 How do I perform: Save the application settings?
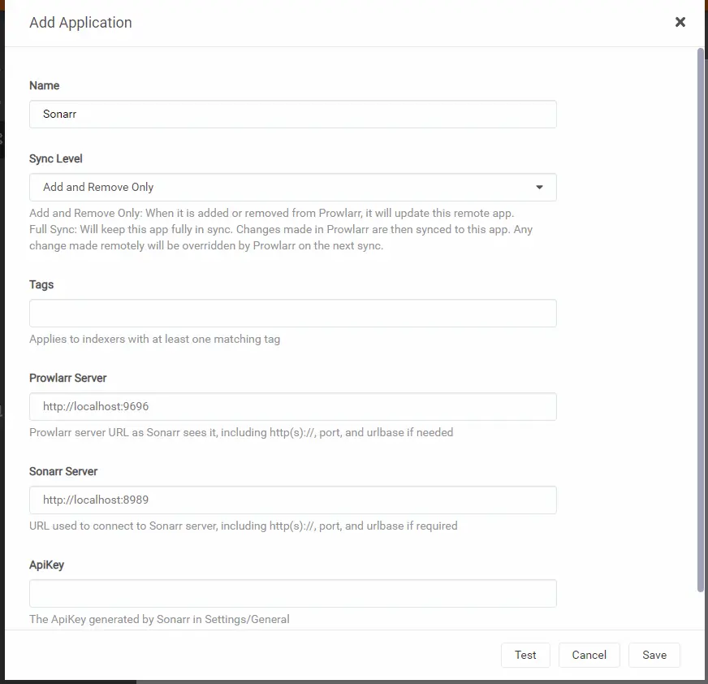[654, 655]
